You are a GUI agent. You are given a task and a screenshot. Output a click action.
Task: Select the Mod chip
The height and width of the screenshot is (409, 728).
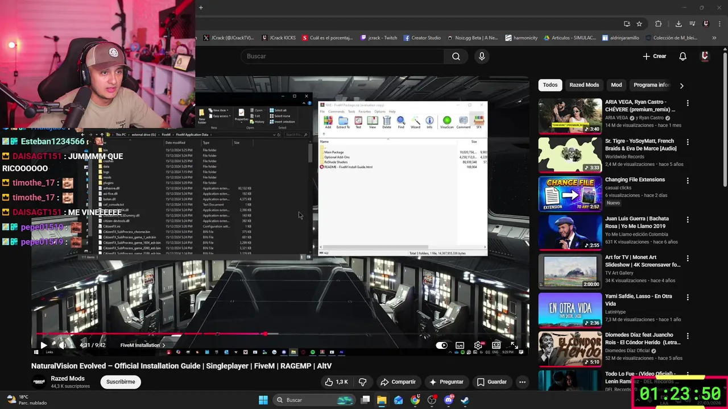click(x=617, y=85)
